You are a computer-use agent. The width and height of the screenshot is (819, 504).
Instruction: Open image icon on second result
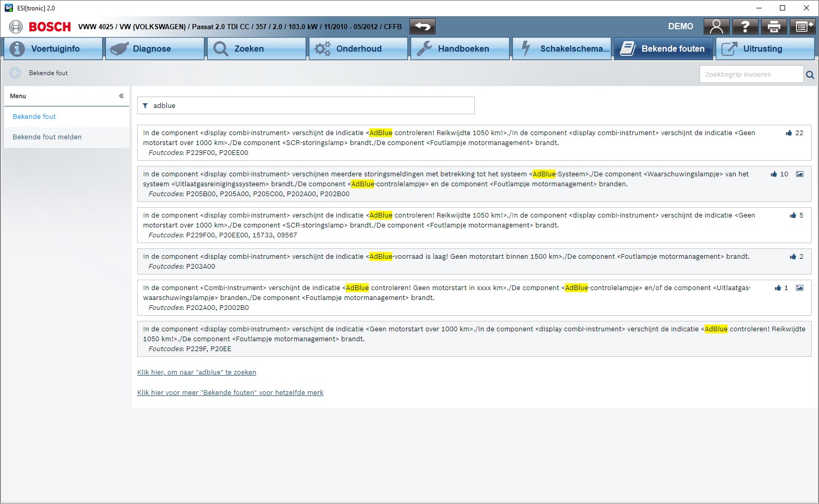point(799,174)
